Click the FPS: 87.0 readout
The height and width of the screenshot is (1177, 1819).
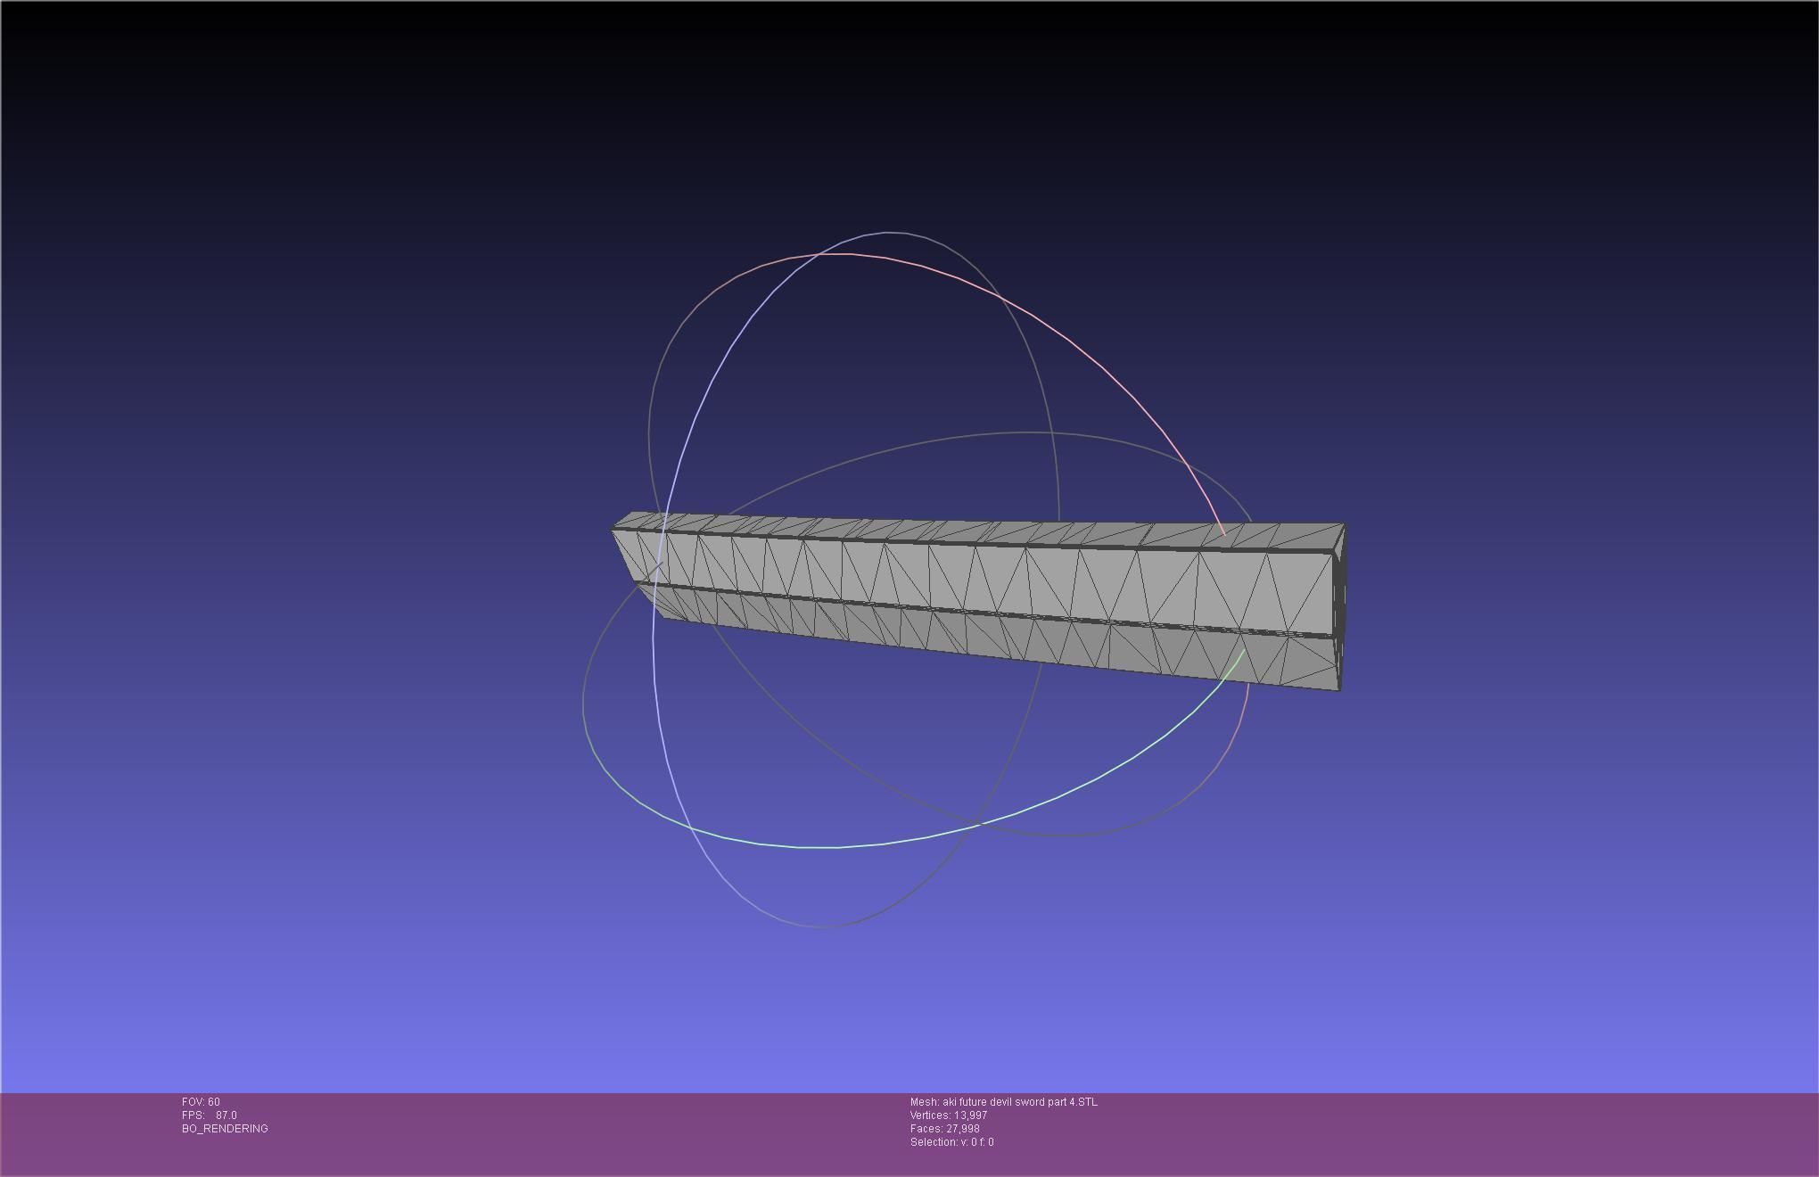pyautogui.click(x=210, y=1115)
